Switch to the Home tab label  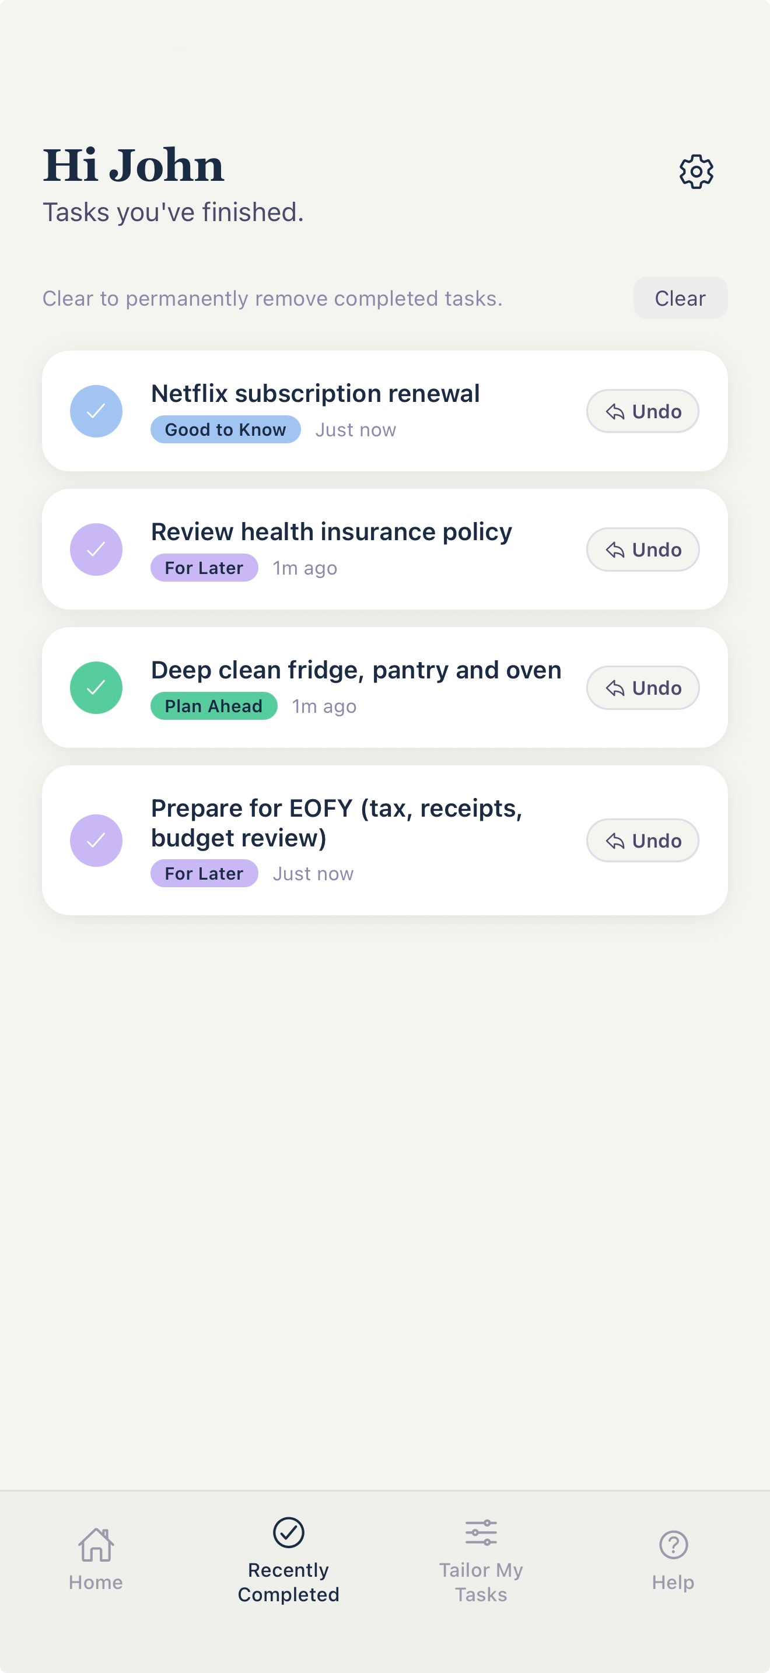click(96, 1582)
